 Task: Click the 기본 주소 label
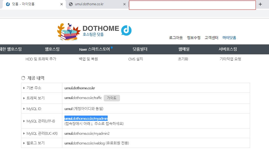(34, 88)
